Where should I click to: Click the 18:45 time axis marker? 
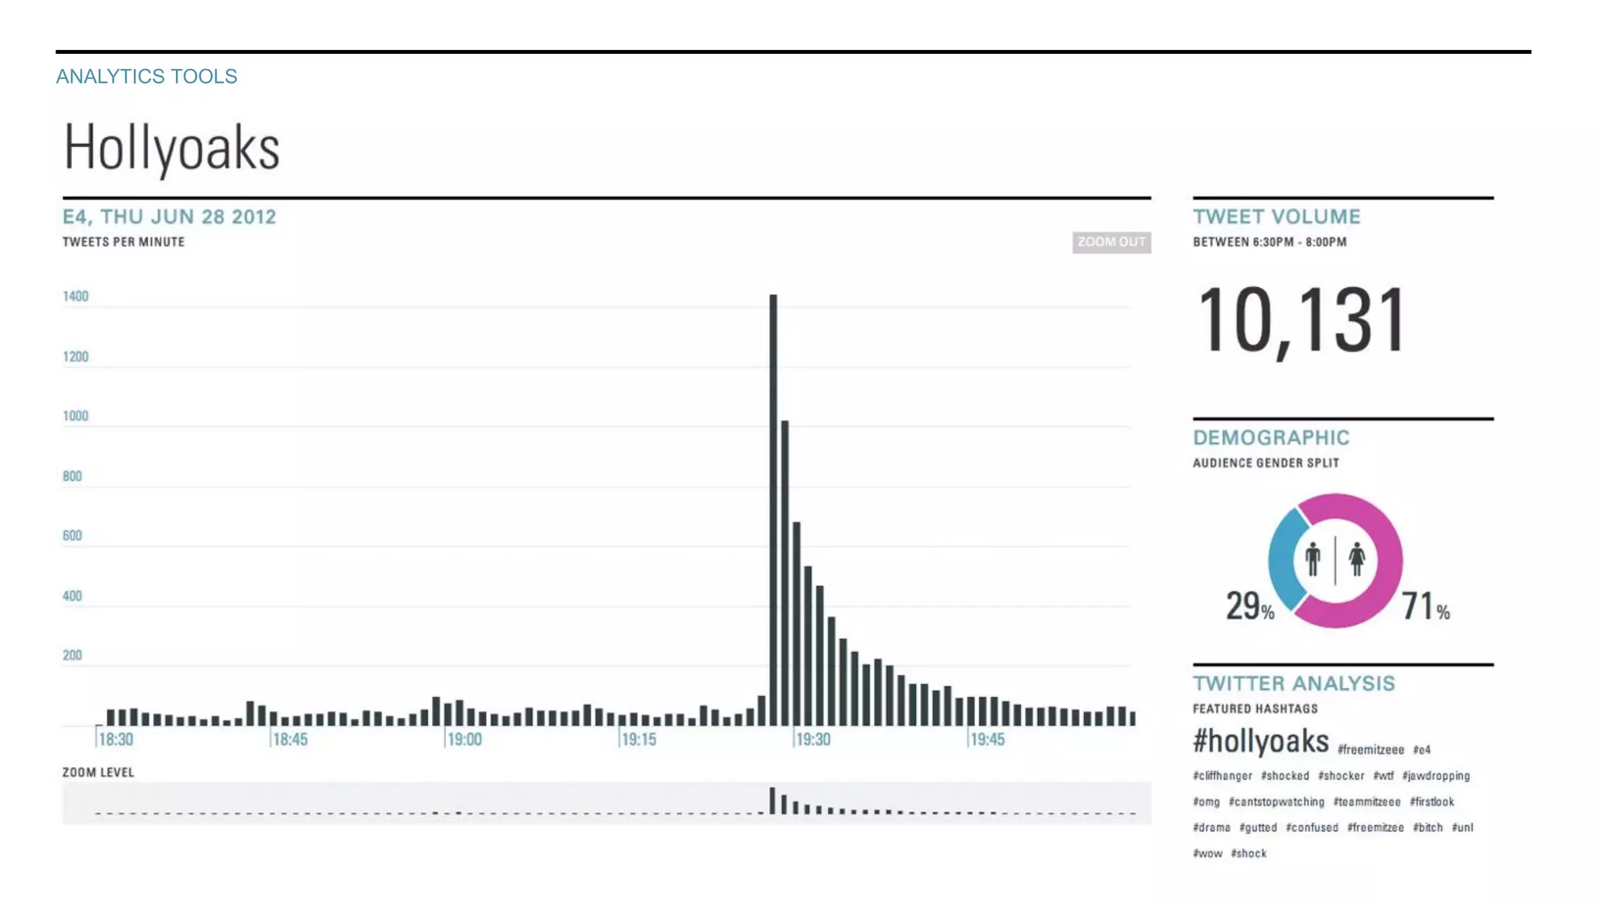coord(289,739)
